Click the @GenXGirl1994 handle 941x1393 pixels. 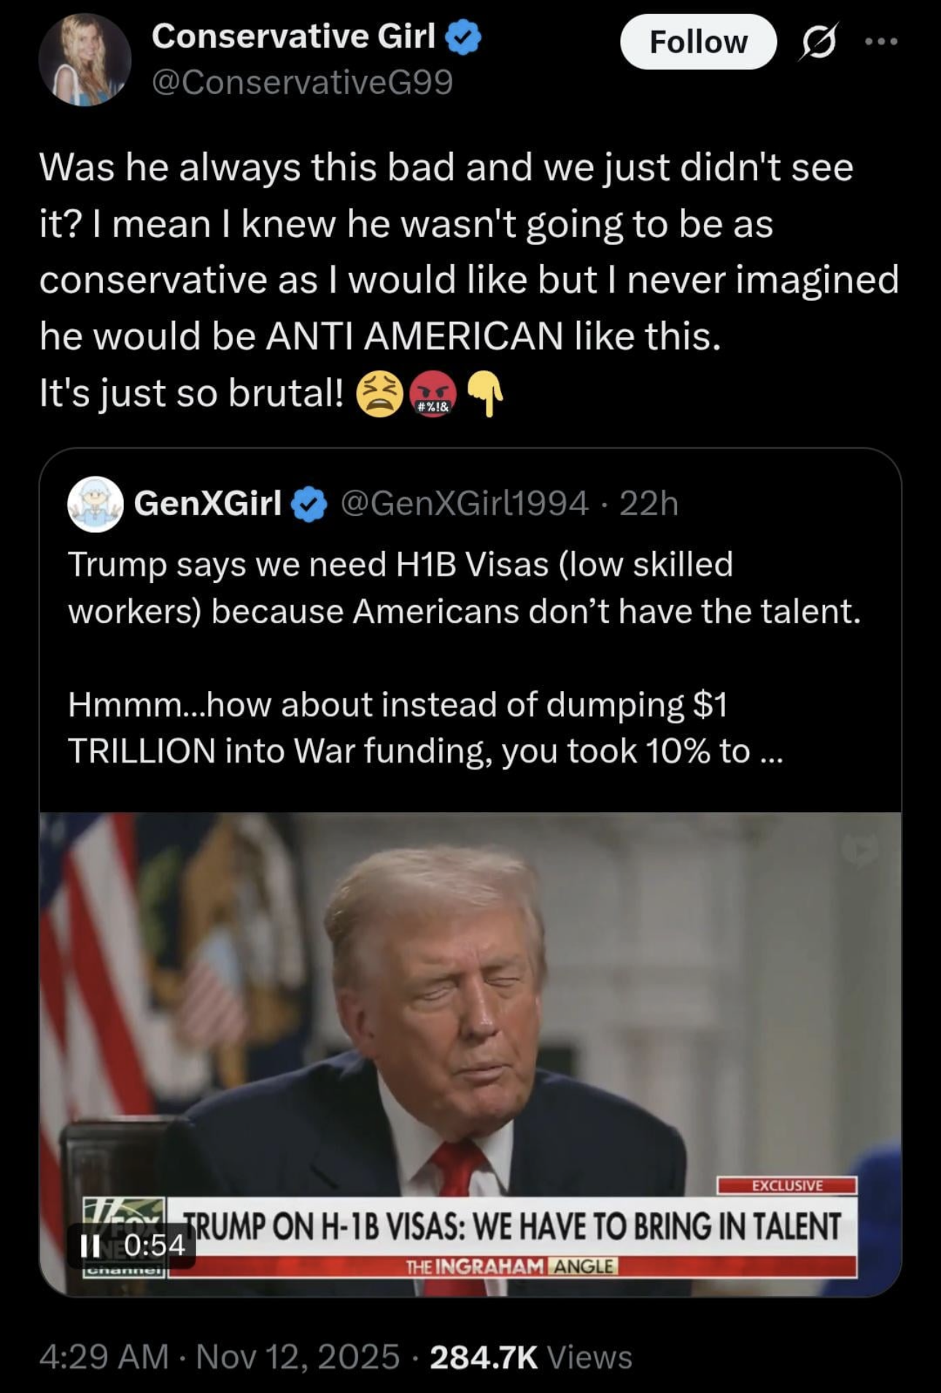click(464, 503)
